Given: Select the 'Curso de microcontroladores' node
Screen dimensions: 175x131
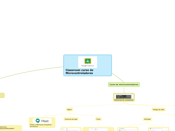Looking at the screenshot, I should pos(124,85).
